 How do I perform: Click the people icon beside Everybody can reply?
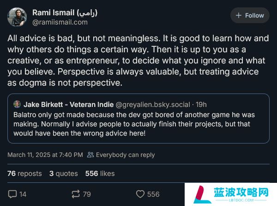tap(90, 155)
